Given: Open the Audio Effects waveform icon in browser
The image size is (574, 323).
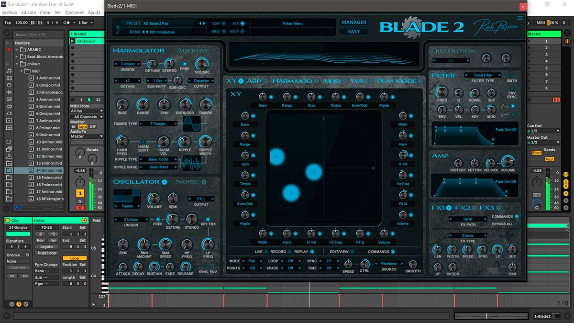Looking at the screenshot, I should tap(9, 92).
